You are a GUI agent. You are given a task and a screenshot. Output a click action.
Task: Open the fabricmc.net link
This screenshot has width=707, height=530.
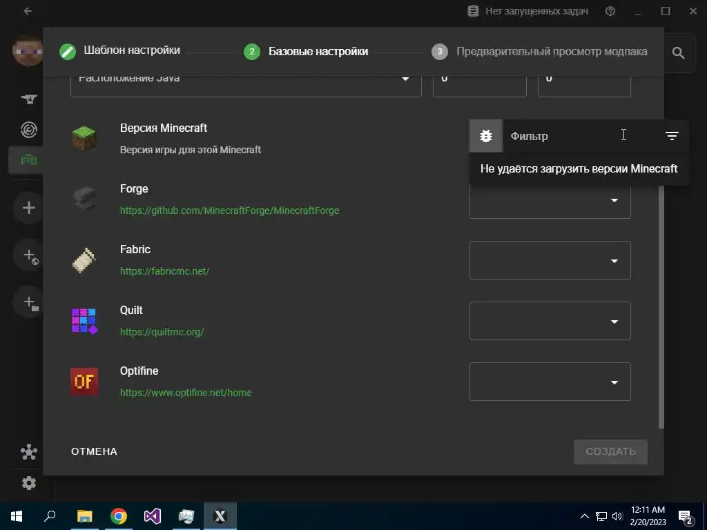[x=164, y=271]
